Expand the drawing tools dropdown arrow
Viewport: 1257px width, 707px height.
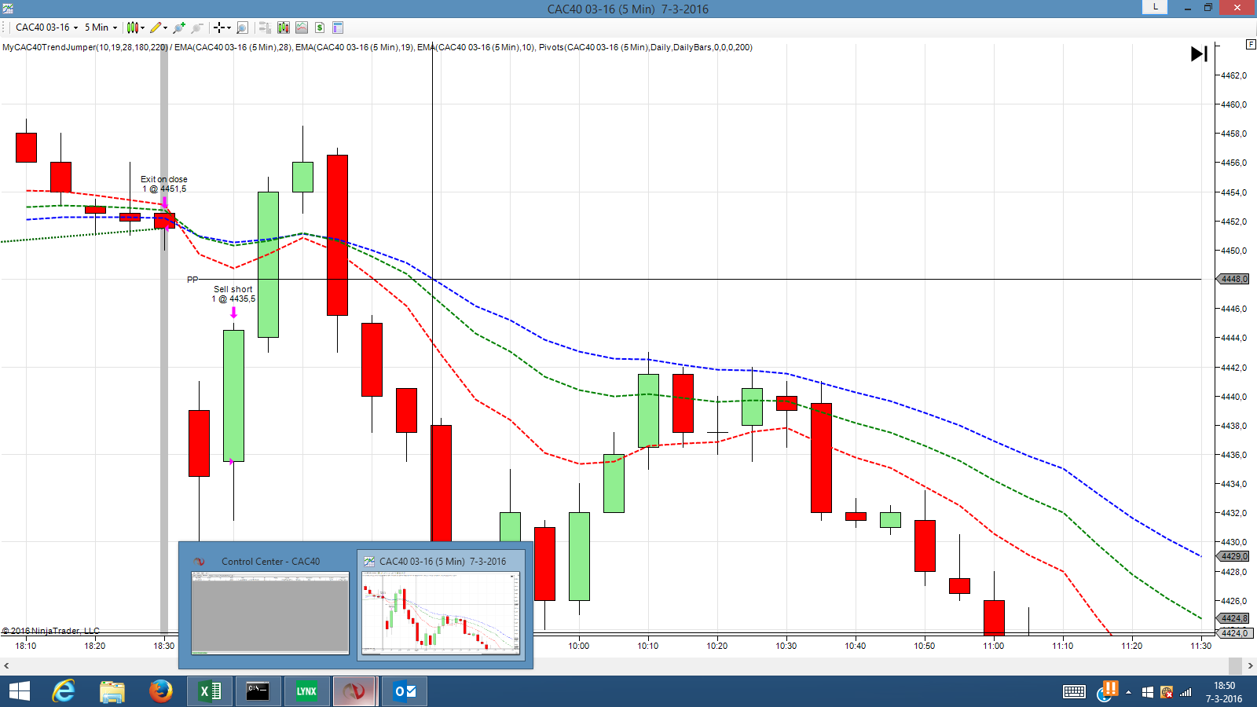tap(165, 27)
